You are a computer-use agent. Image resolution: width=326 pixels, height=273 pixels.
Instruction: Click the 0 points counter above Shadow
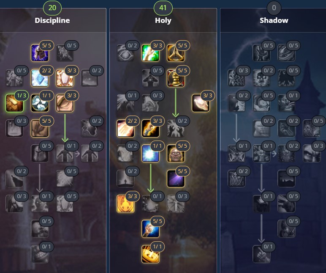pyautogui.click(x=274, y=8)
